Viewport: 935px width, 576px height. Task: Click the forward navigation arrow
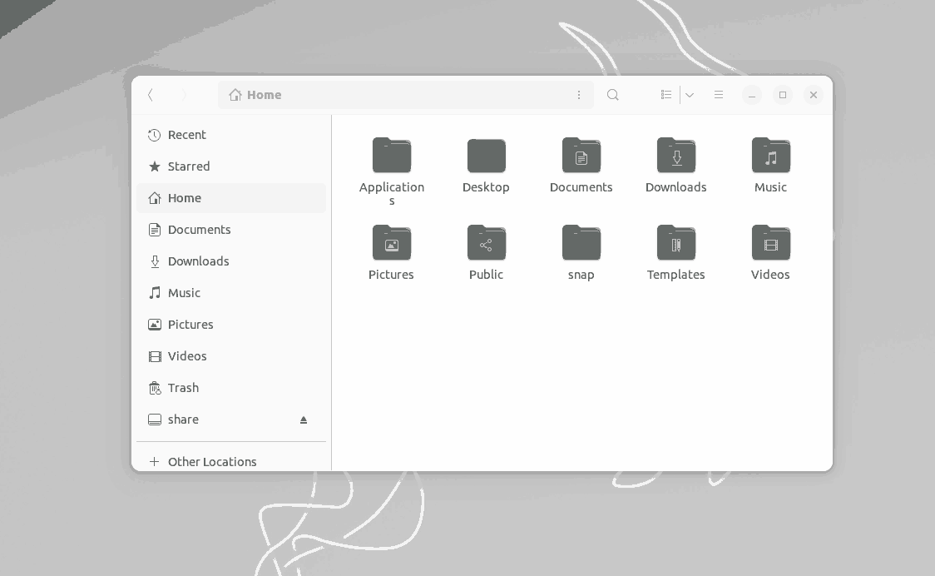[x=182, y=95]
